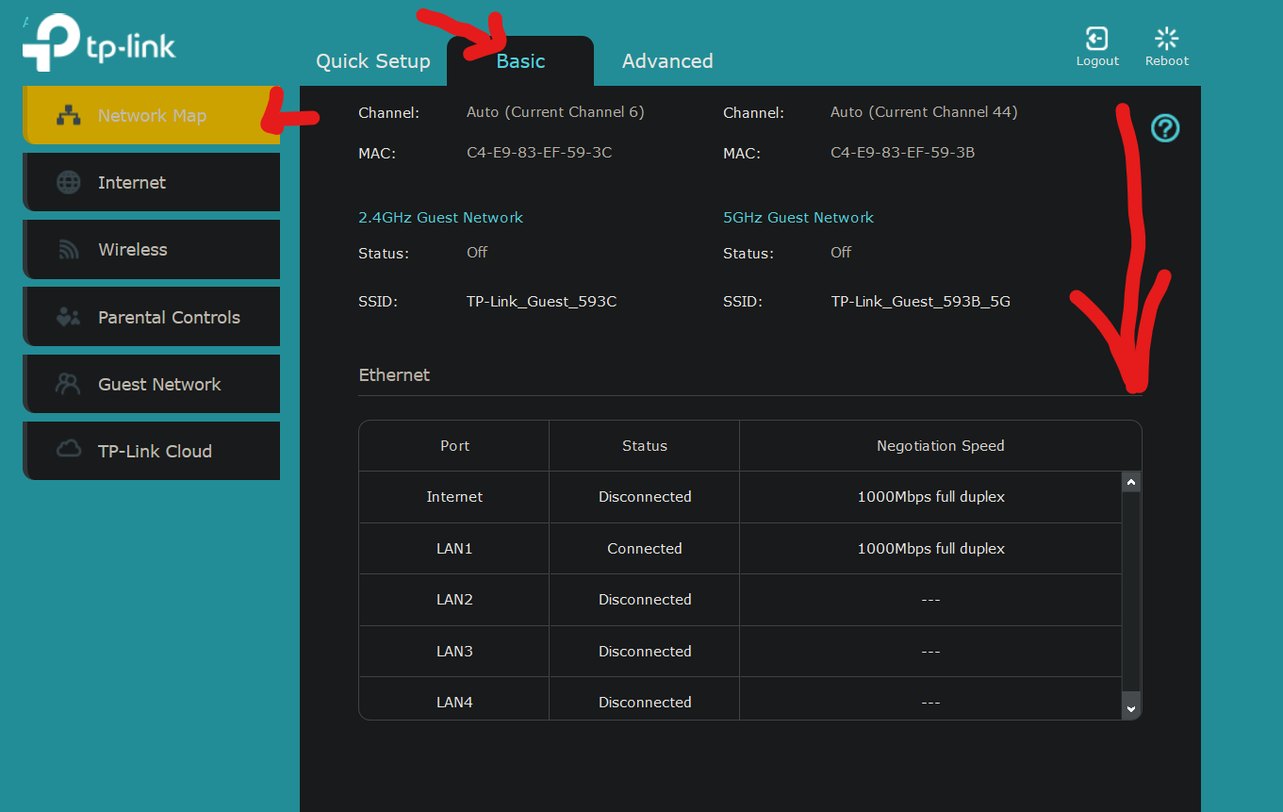This screenshot has width=1283, height=812.
Task: Select the LAN4 port cell
Action: tap(454, 699)
